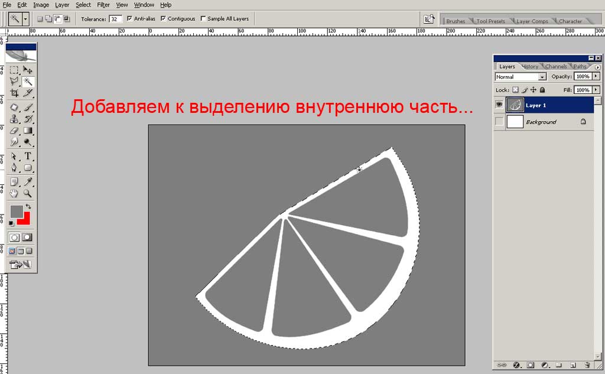This screenshot has width=605, height=374.
Task: Pick the Horizontal Type tool
Action: point(27,156)
